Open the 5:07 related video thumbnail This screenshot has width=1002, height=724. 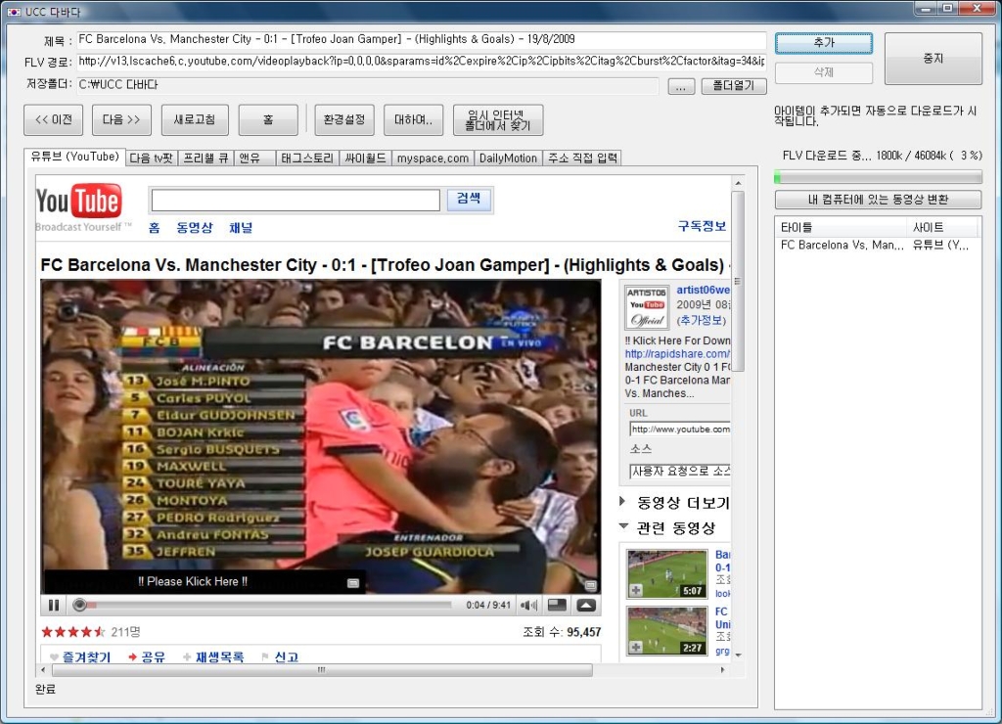667,573
